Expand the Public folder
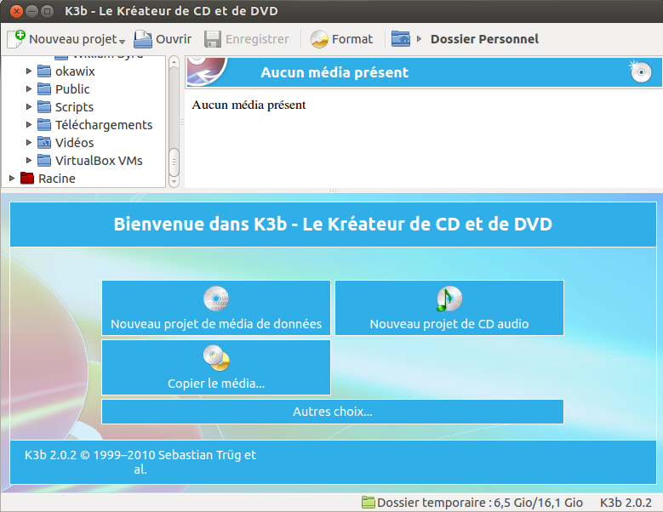This screenshot has height=512, width=663. tap(29, 88)
